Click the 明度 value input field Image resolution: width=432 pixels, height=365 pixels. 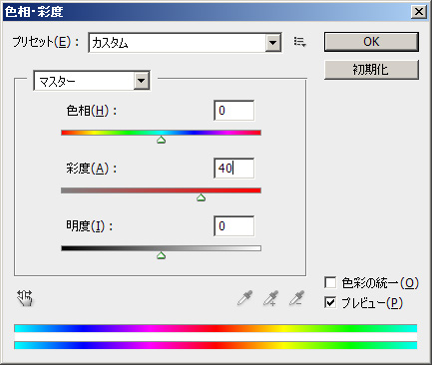click(x=234, y=226)
